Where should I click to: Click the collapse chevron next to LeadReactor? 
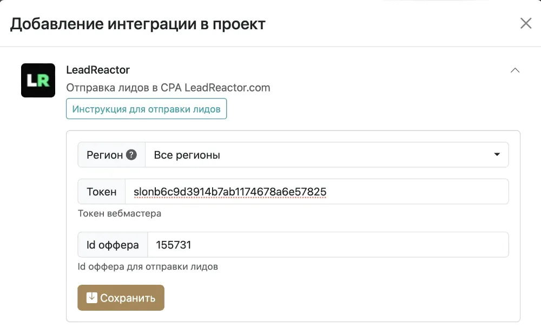(x=515, y=70)
